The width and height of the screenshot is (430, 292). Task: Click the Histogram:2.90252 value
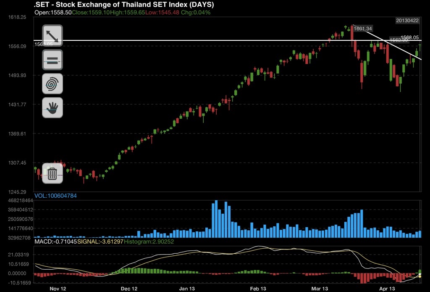tap(149, 242)
